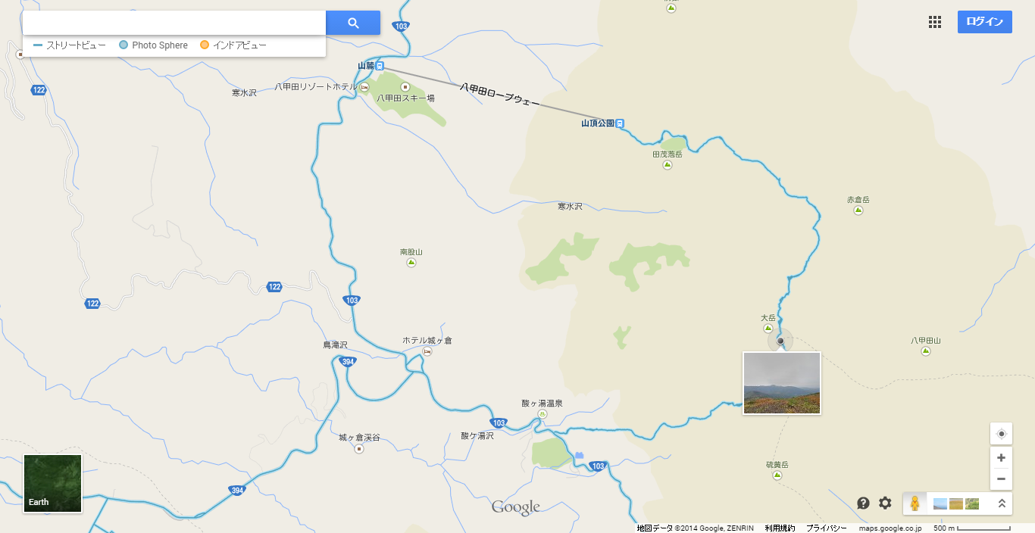The height and width of the screenshot is (533, 1035).
Task: Select the Pegman Street View icon
Action: coord(915,503)
